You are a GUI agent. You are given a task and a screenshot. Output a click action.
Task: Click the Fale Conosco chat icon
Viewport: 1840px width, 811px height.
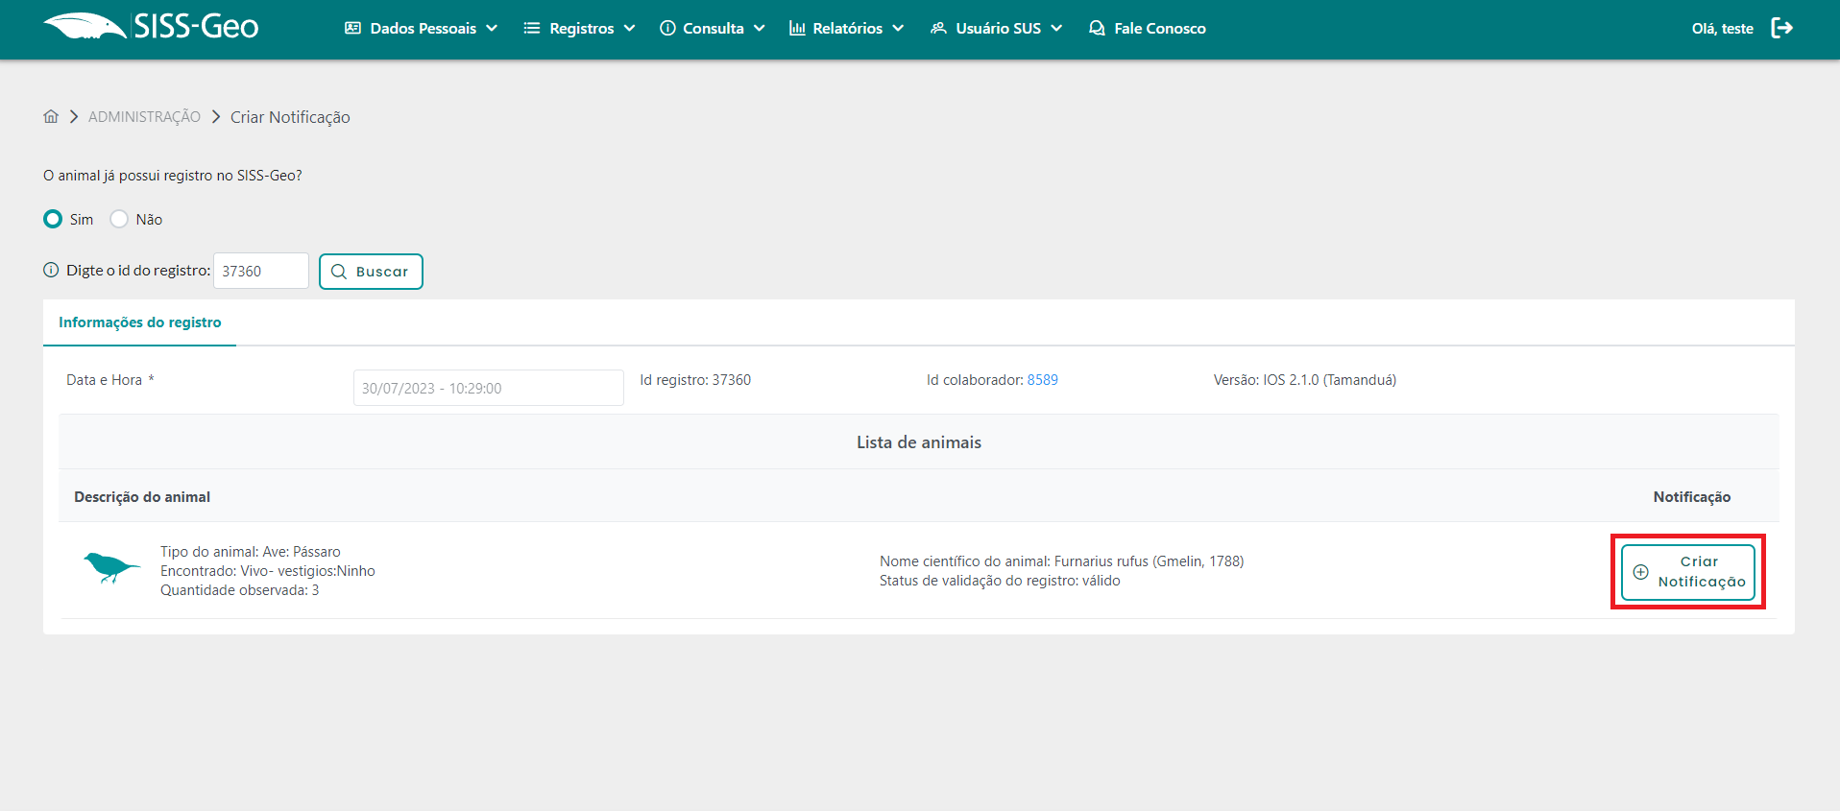1097,29
